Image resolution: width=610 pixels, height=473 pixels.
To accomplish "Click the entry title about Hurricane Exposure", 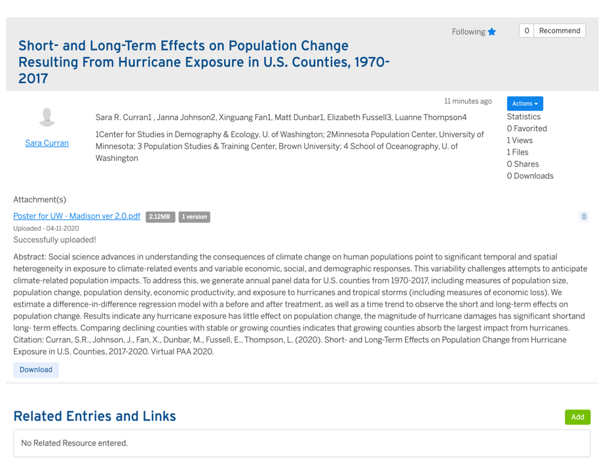I will click(204, 62).
